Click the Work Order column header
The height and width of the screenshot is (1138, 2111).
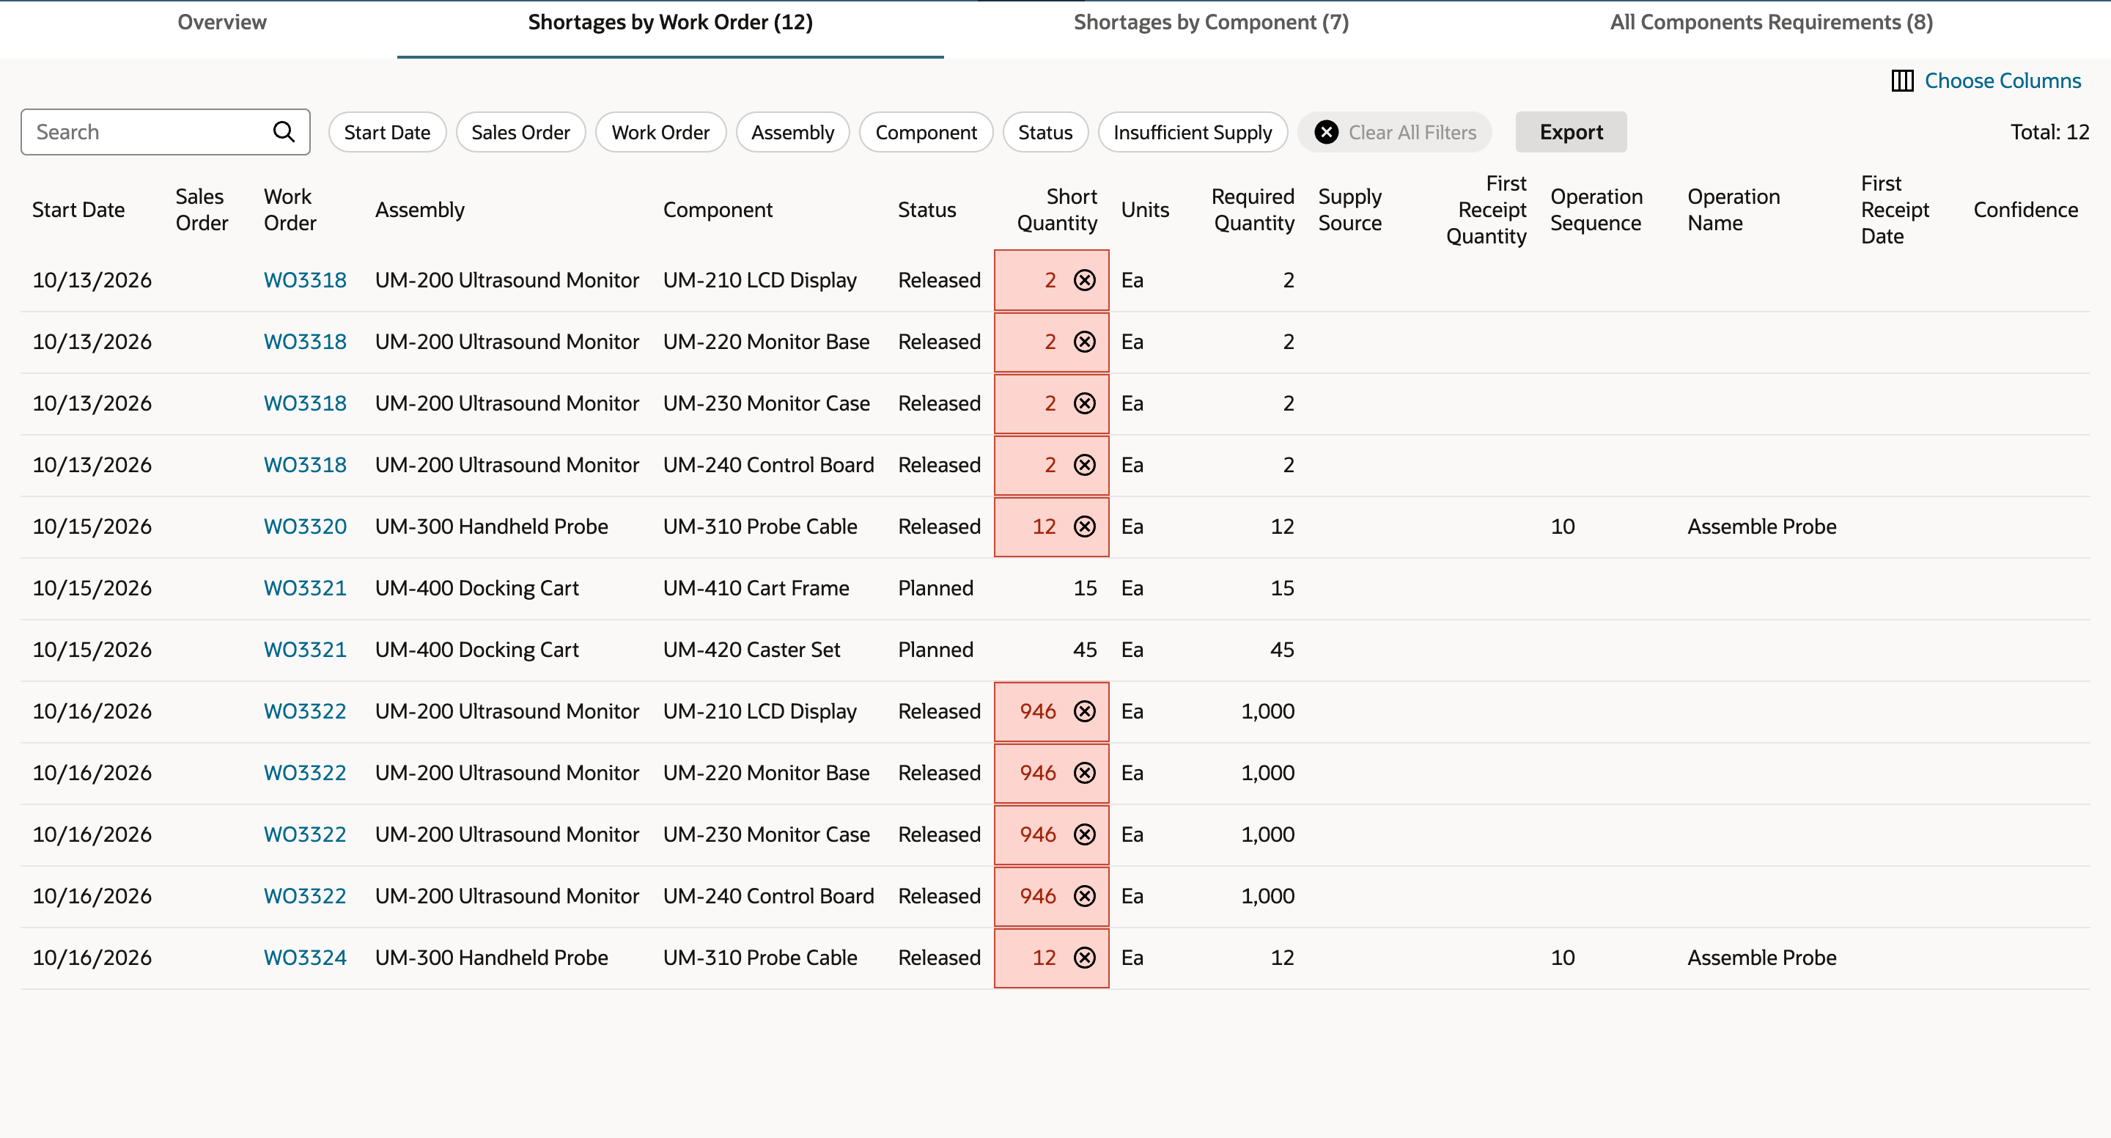(x=290, y=210)
